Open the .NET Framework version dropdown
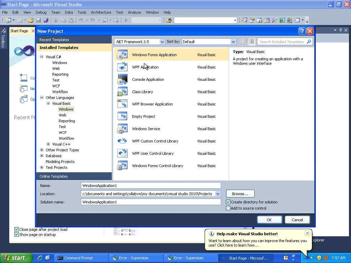Image resolution: width=351 pixels, height=263 pixels. coord(162,41)
